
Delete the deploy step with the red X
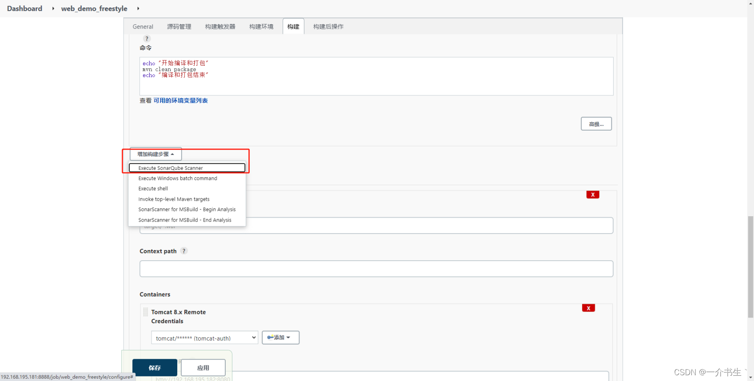[x=593, y=194]
